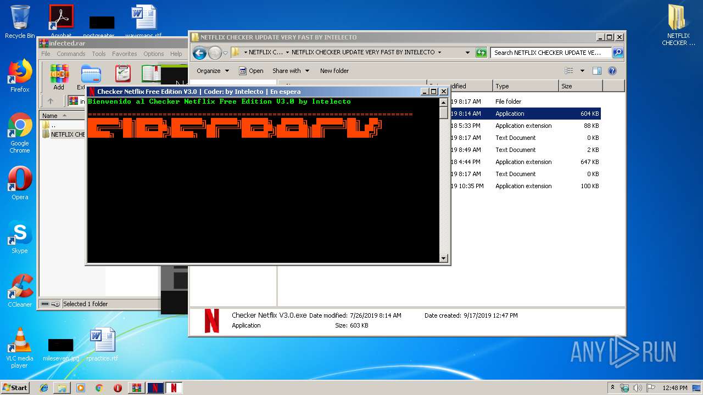Select the VLC media player desktop shortcut
This screenshot has width=703, height=395.
[x=20, y=348]
